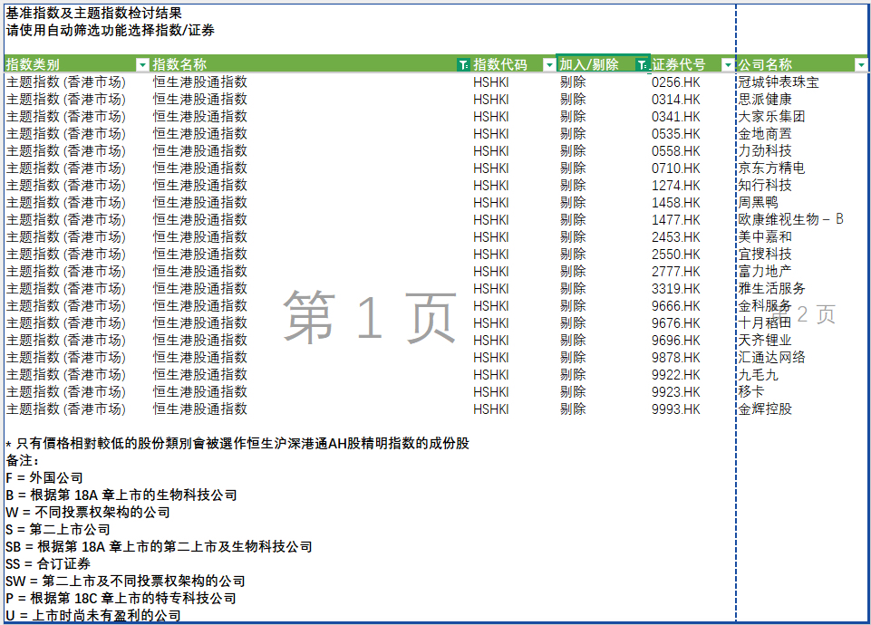Click the note F = 外国公司
This screenshot has height=625, width=871.
44,478
